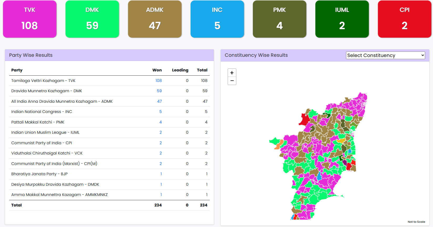Click the VCK won count link
This screenshot has width=433, height=227.
tap(161, 153)
